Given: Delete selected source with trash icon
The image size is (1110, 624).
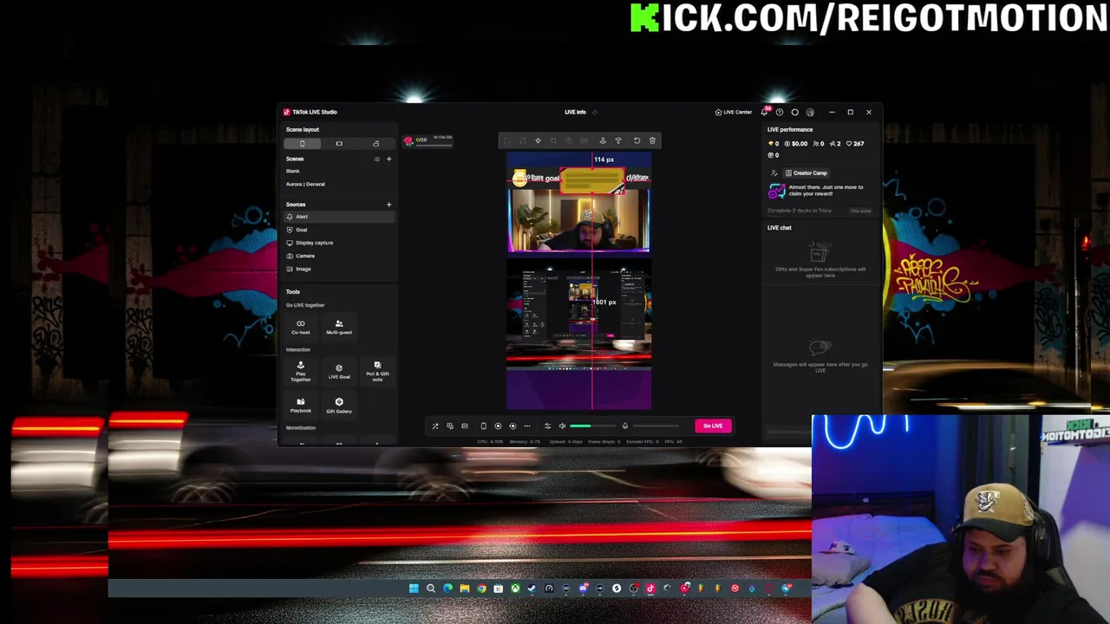Looking at the screenshot, I should pyautogui.click(x=652, y=140).
